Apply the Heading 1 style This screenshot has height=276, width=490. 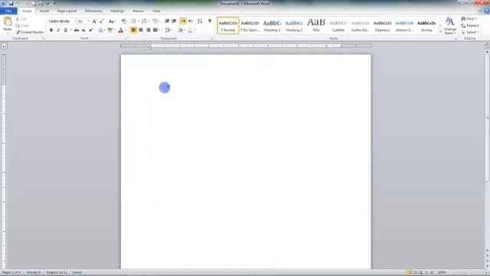[272, 25]
